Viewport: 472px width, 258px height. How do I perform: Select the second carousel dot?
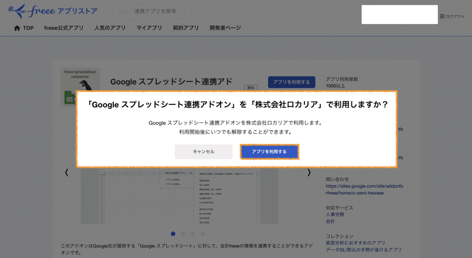(183, 234)
